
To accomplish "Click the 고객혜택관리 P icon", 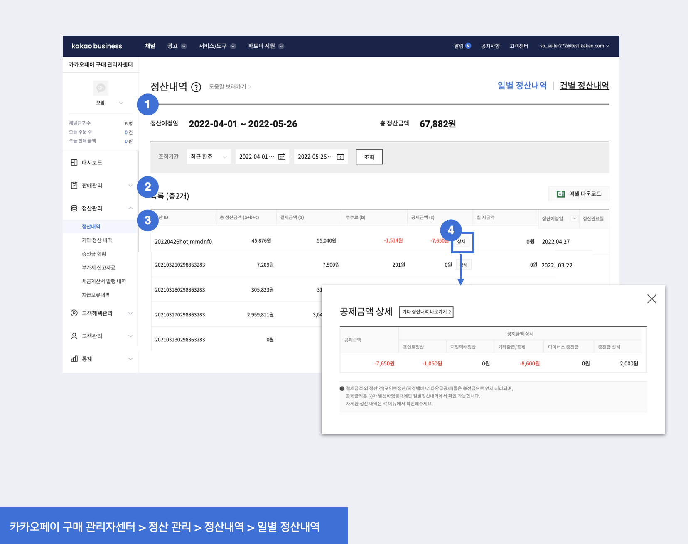I will coord(74,313).
